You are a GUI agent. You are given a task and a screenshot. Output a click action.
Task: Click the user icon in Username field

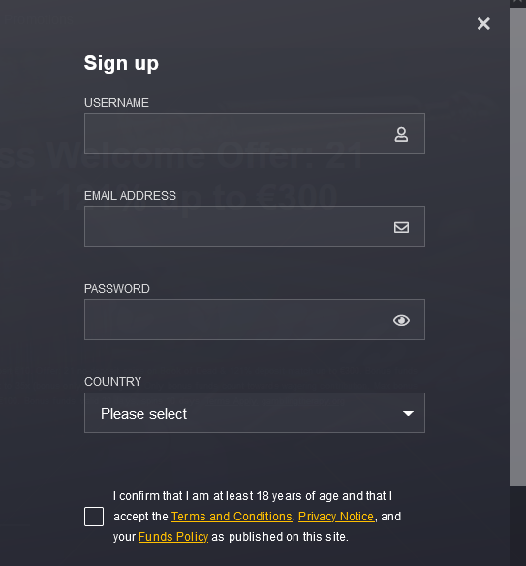[401, 134]
